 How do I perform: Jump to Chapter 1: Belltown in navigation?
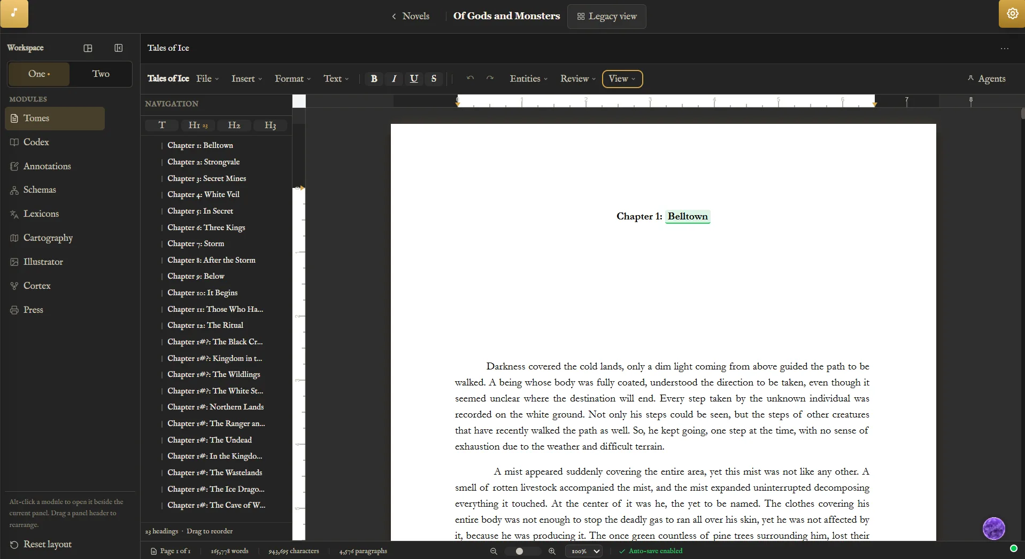pos(200,145)
